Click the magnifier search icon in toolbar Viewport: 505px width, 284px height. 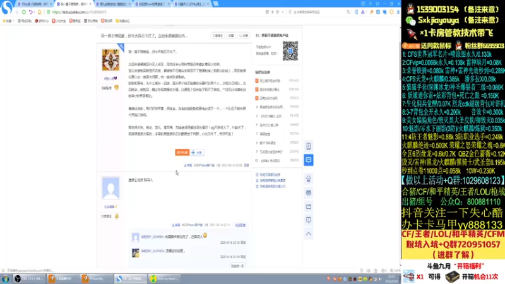pos(348,12)
